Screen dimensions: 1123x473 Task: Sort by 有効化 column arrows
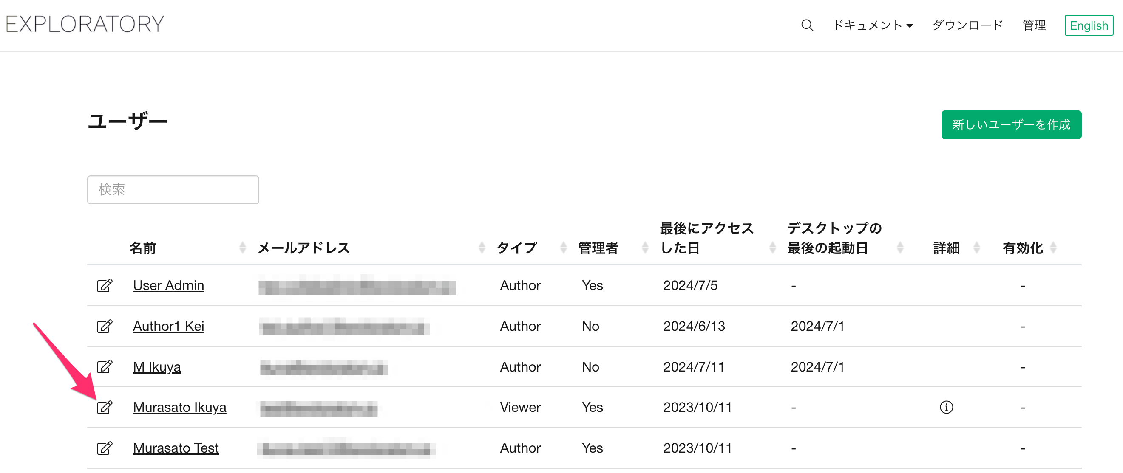(1053, 248)
